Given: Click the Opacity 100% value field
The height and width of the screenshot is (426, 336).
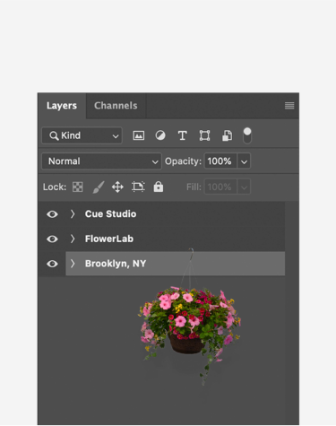Looking at the screenshot, I should click(x=220, y=161).
